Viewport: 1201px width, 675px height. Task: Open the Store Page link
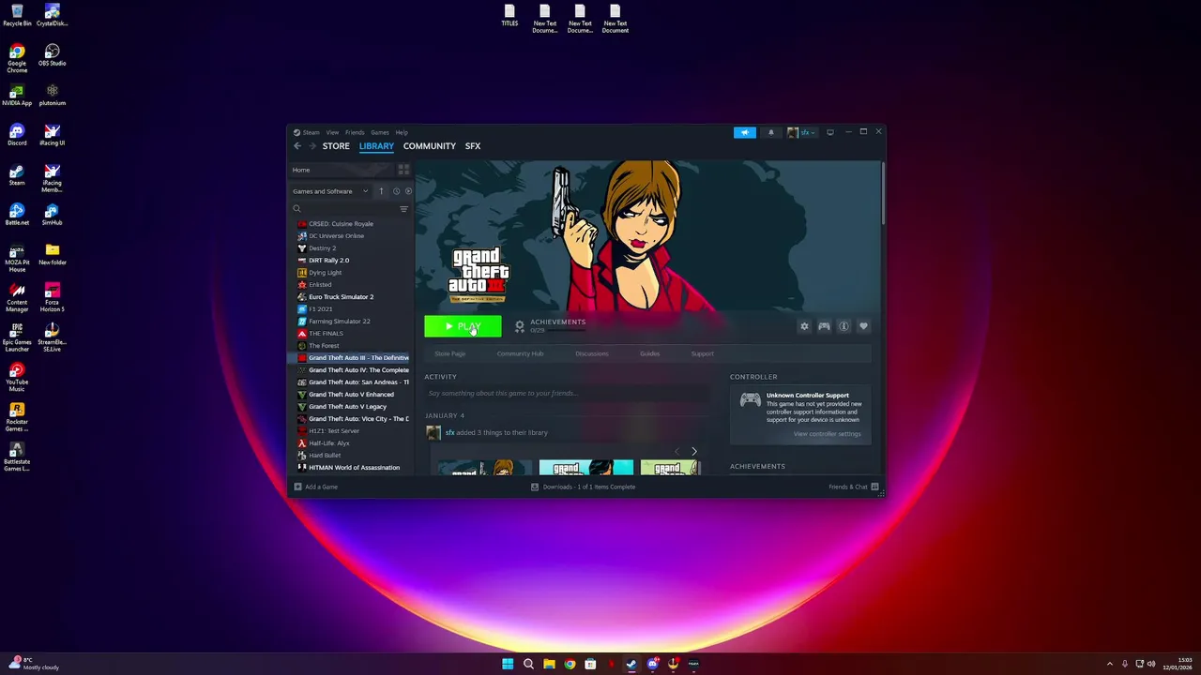(x=450, y=353)
